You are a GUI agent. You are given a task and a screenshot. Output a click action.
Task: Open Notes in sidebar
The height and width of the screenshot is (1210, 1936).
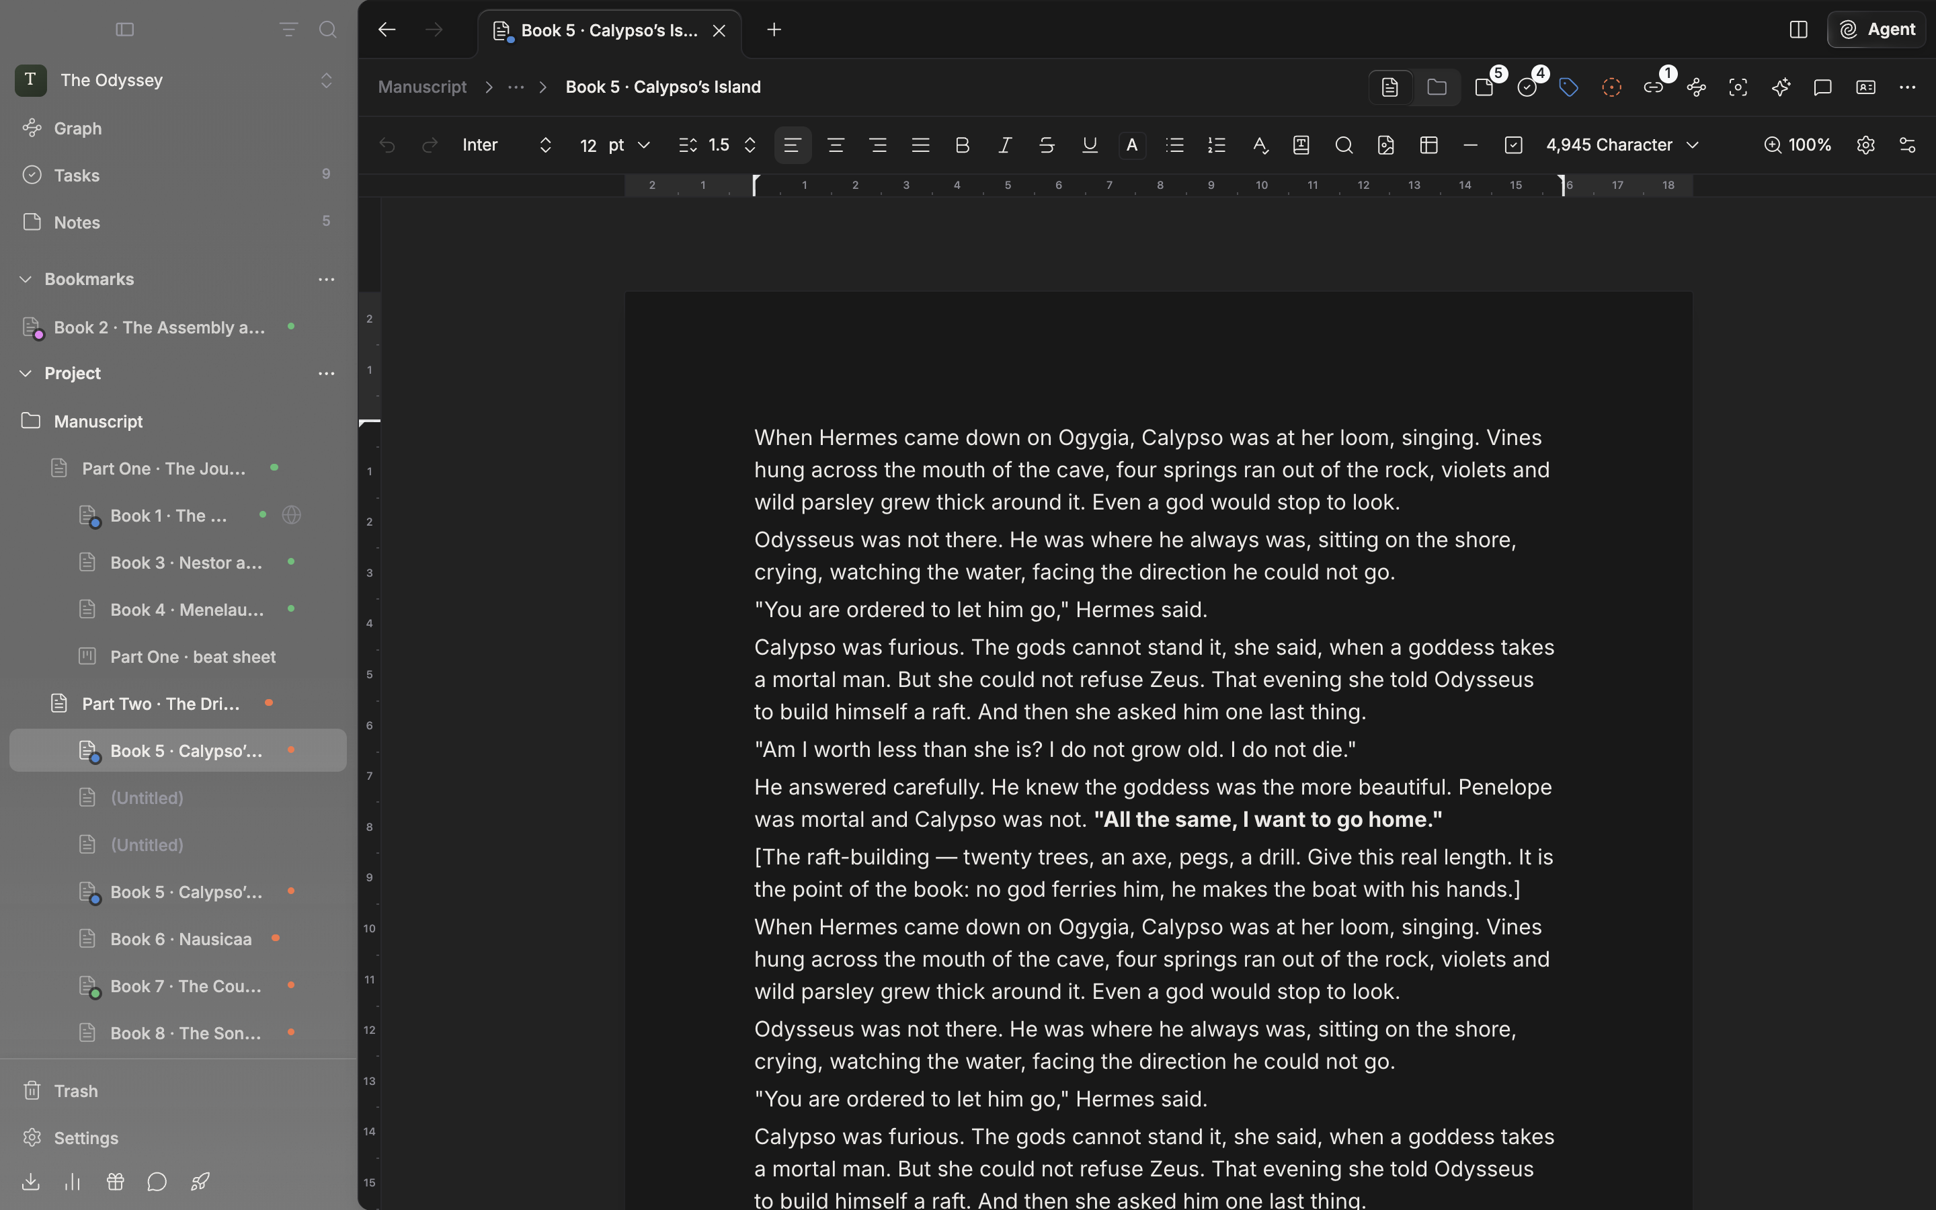coord(177,222)
